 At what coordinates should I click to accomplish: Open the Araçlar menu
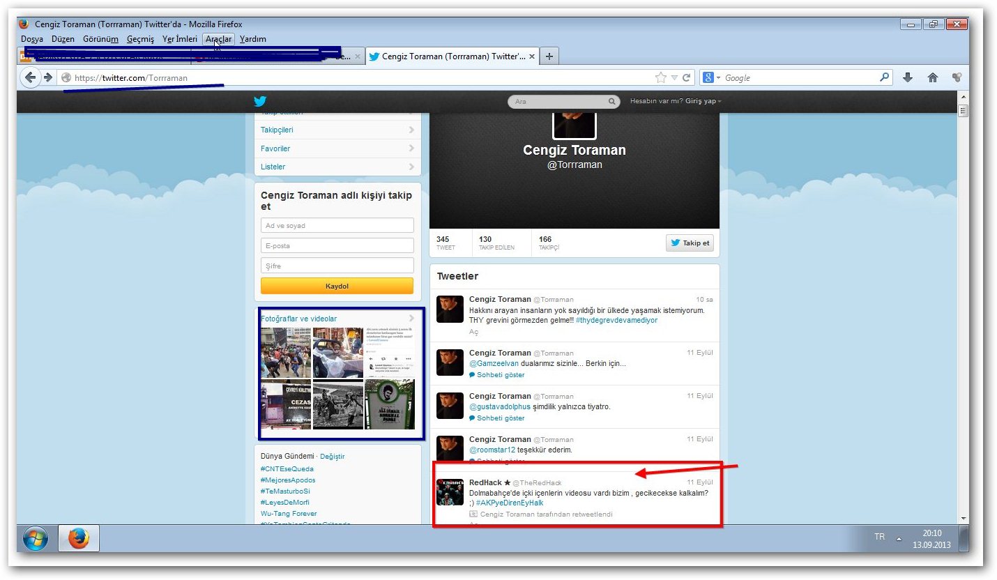coord(218,39)
